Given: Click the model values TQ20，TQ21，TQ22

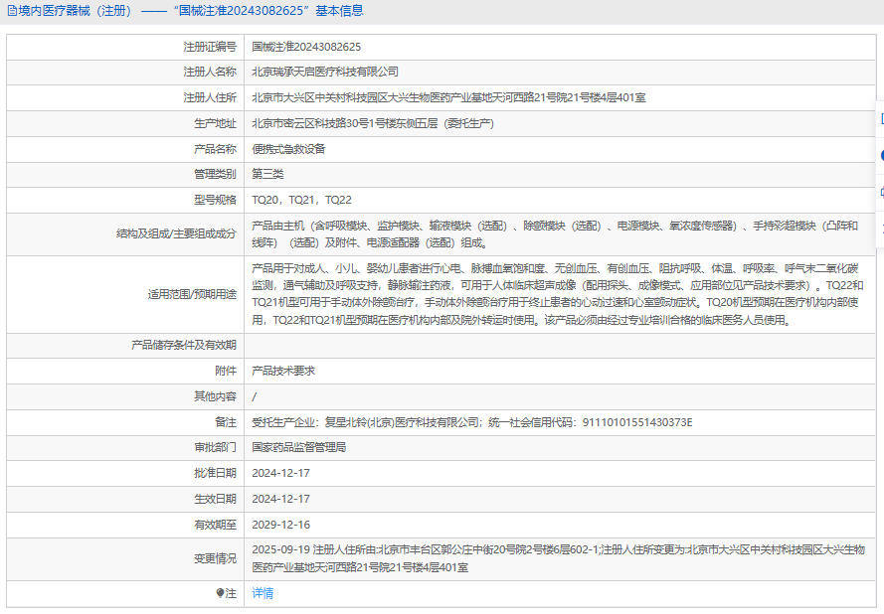Looking at the screenshot, I should coord(301,200).
